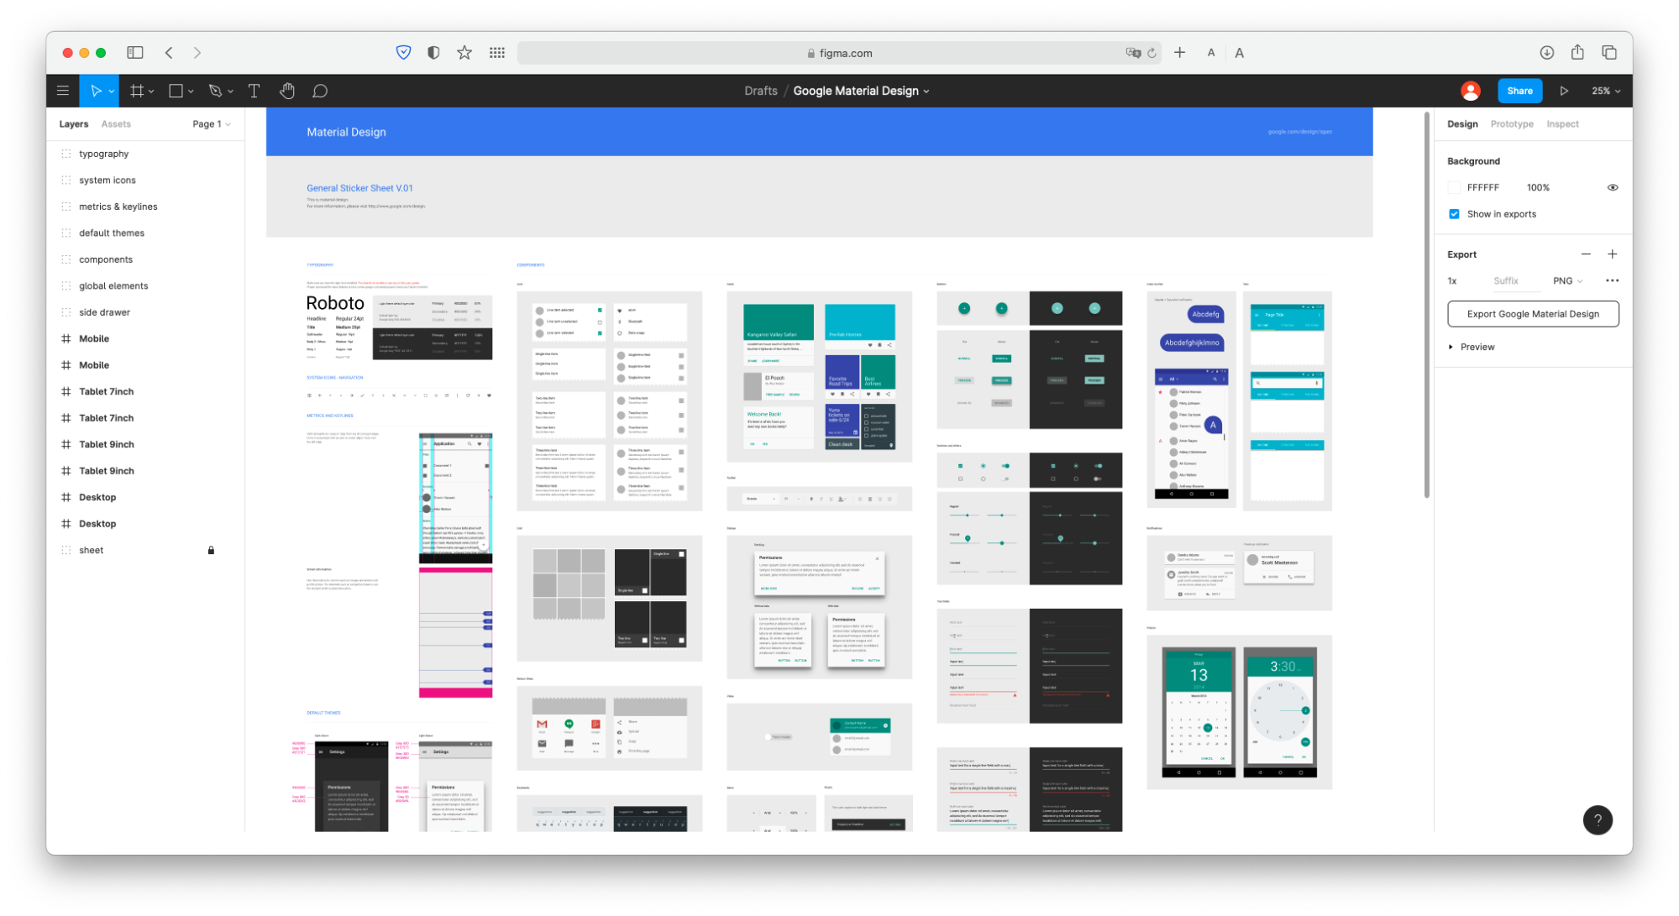Select the typography layer in list

[x=104, y=154]
